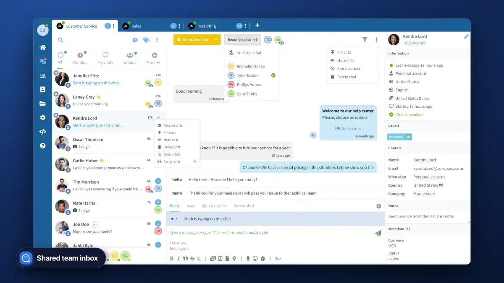
Task: Open Recruiting tab options dots
Action: point(246,26)
